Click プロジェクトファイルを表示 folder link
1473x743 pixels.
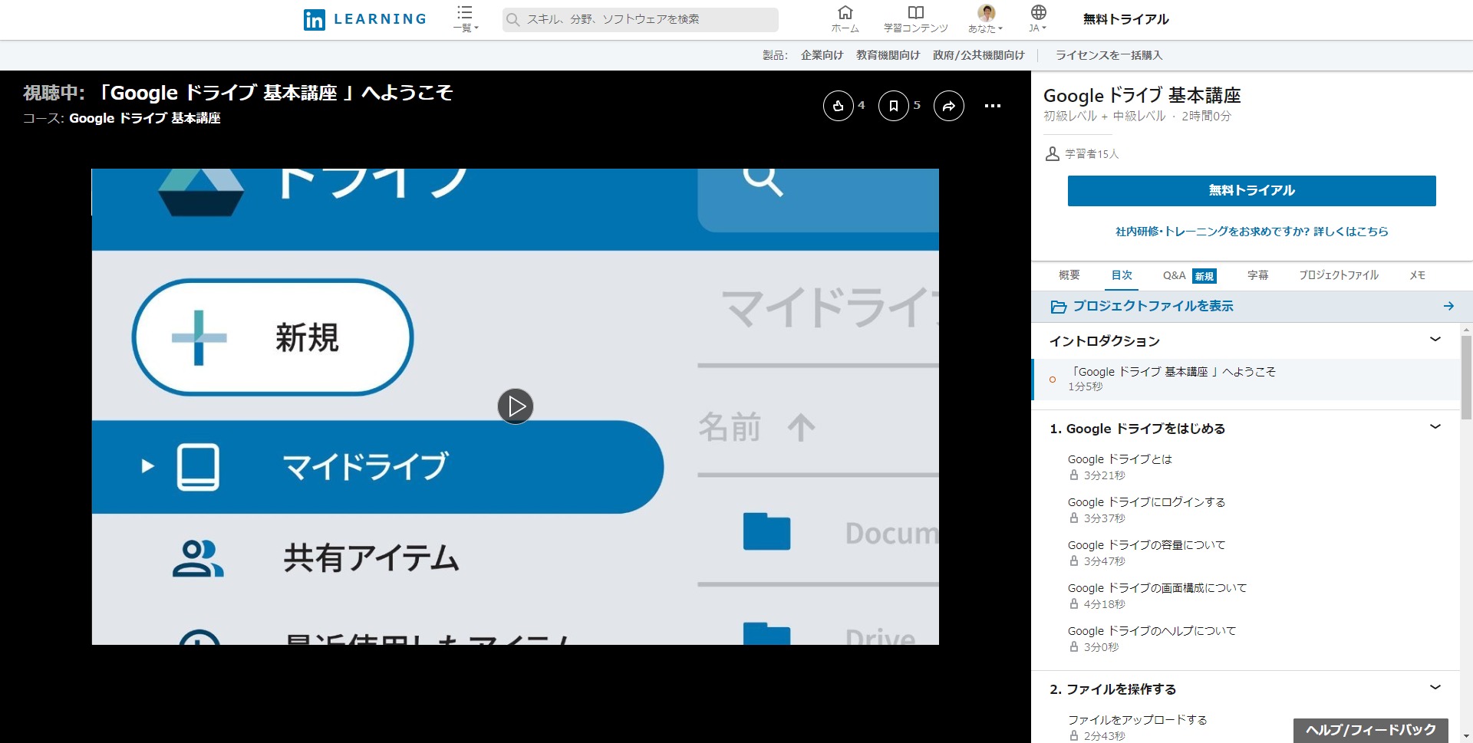click(1142, 306)
